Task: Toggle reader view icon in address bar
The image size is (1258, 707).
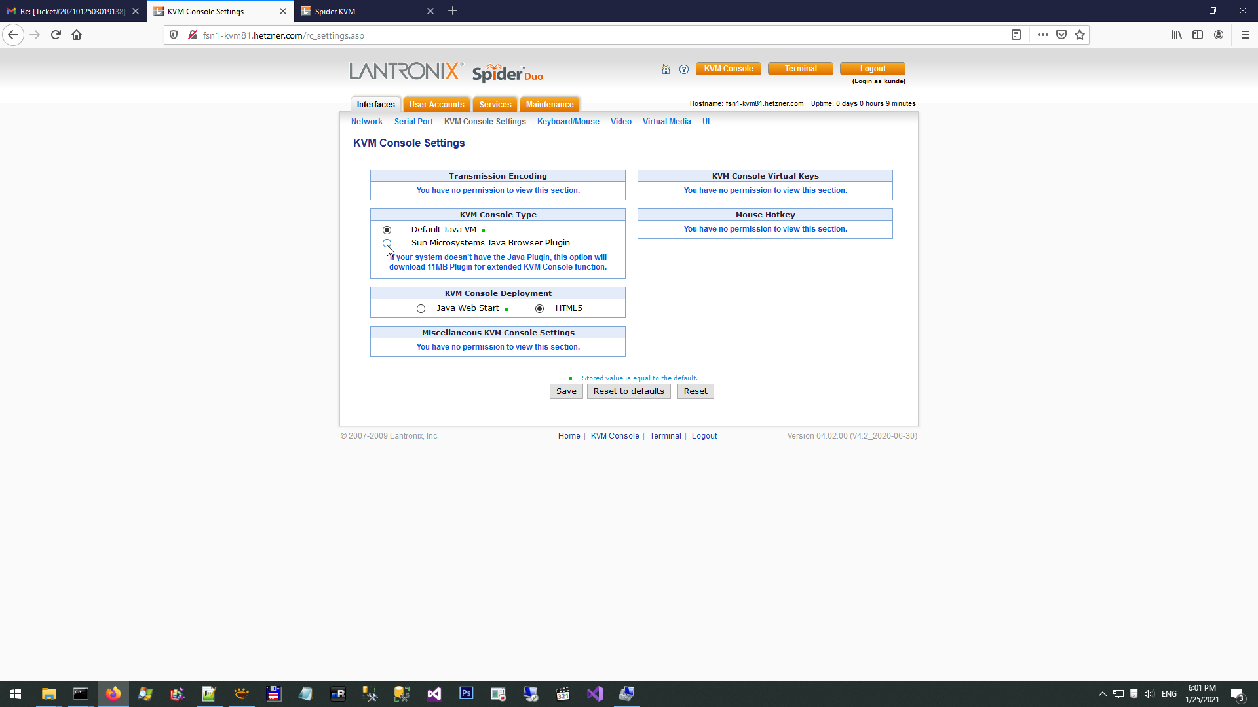Action: [1016, 35]
